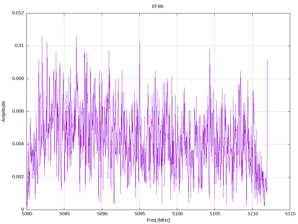The width and height of the screenshot is (298, 224).
Task: Click the 5100 x-axis tick label
Action: pyautogui.click(x=178, y=214)
